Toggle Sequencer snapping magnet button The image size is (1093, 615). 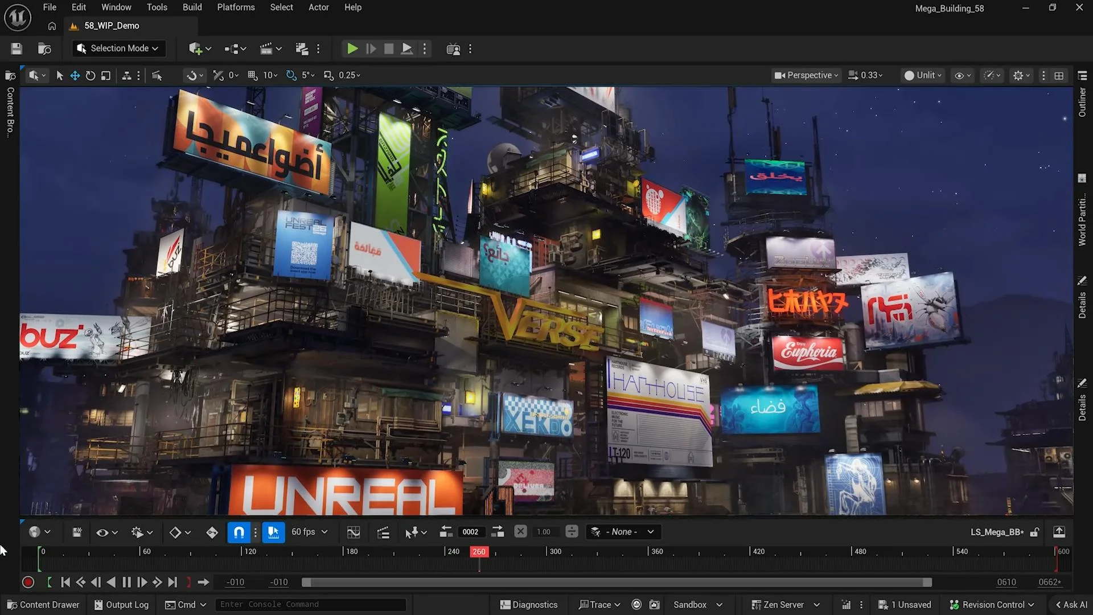(x=239, y=532)
